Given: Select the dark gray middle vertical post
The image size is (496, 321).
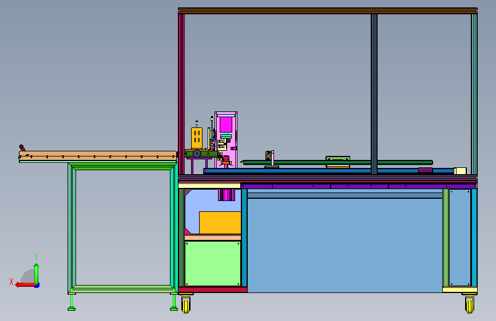Looking at the screenshot, I should [374, 94].
